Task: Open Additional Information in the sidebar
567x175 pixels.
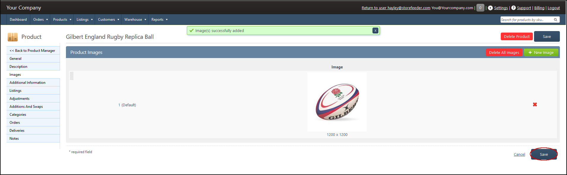Action: 33,83
